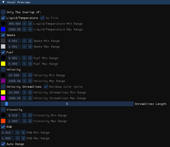Screen dimensions: 170x147
Task: Click the Streamlines Length slider
Action: (67, 104)
